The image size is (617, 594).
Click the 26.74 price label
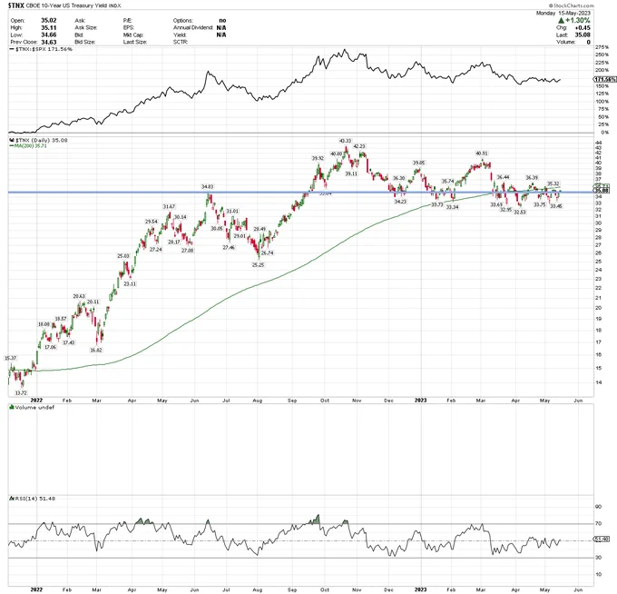(x=267, y=252)
